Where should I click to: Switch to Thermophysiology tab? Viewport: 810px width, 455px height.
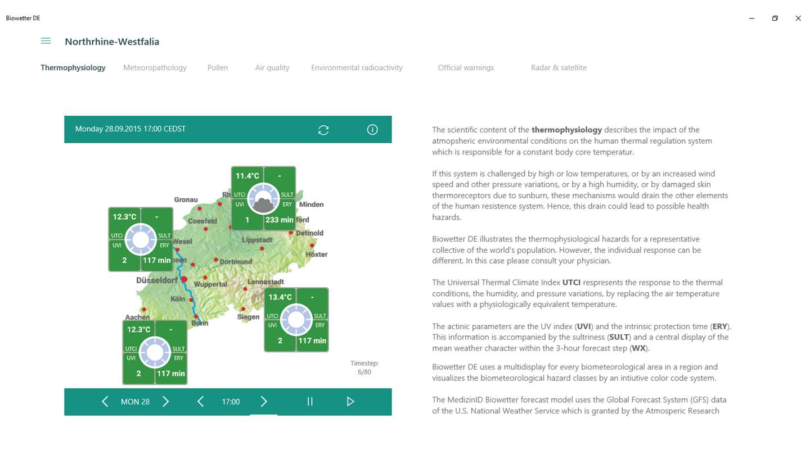click(x=73, y=67)
